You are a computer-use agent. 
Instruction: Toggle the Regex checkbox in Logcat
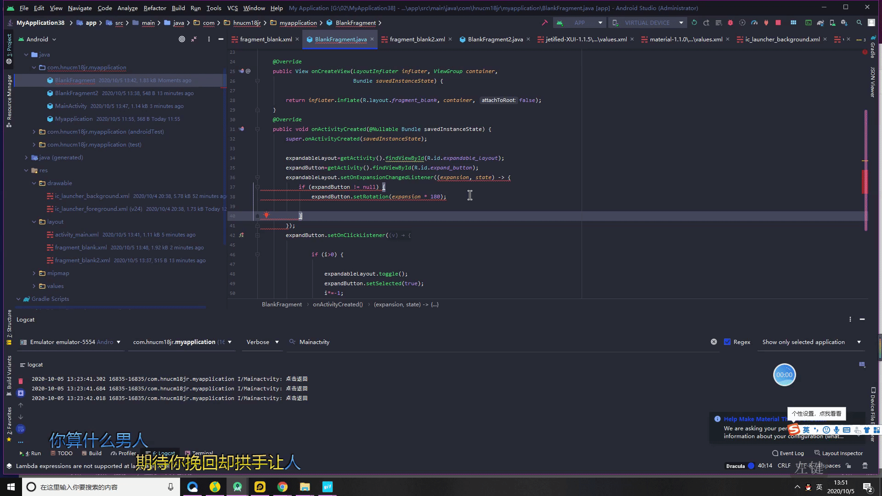(x=728, y=342)
